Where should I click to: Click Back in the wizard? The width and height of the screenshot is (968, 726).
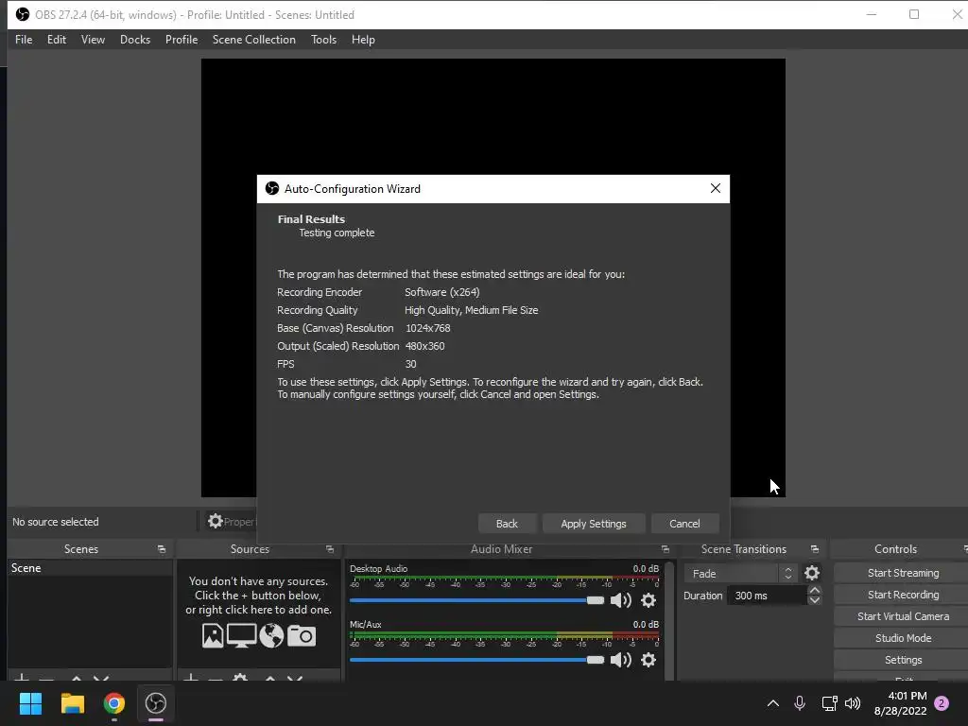pyautogui.click(x=507, y=524)
